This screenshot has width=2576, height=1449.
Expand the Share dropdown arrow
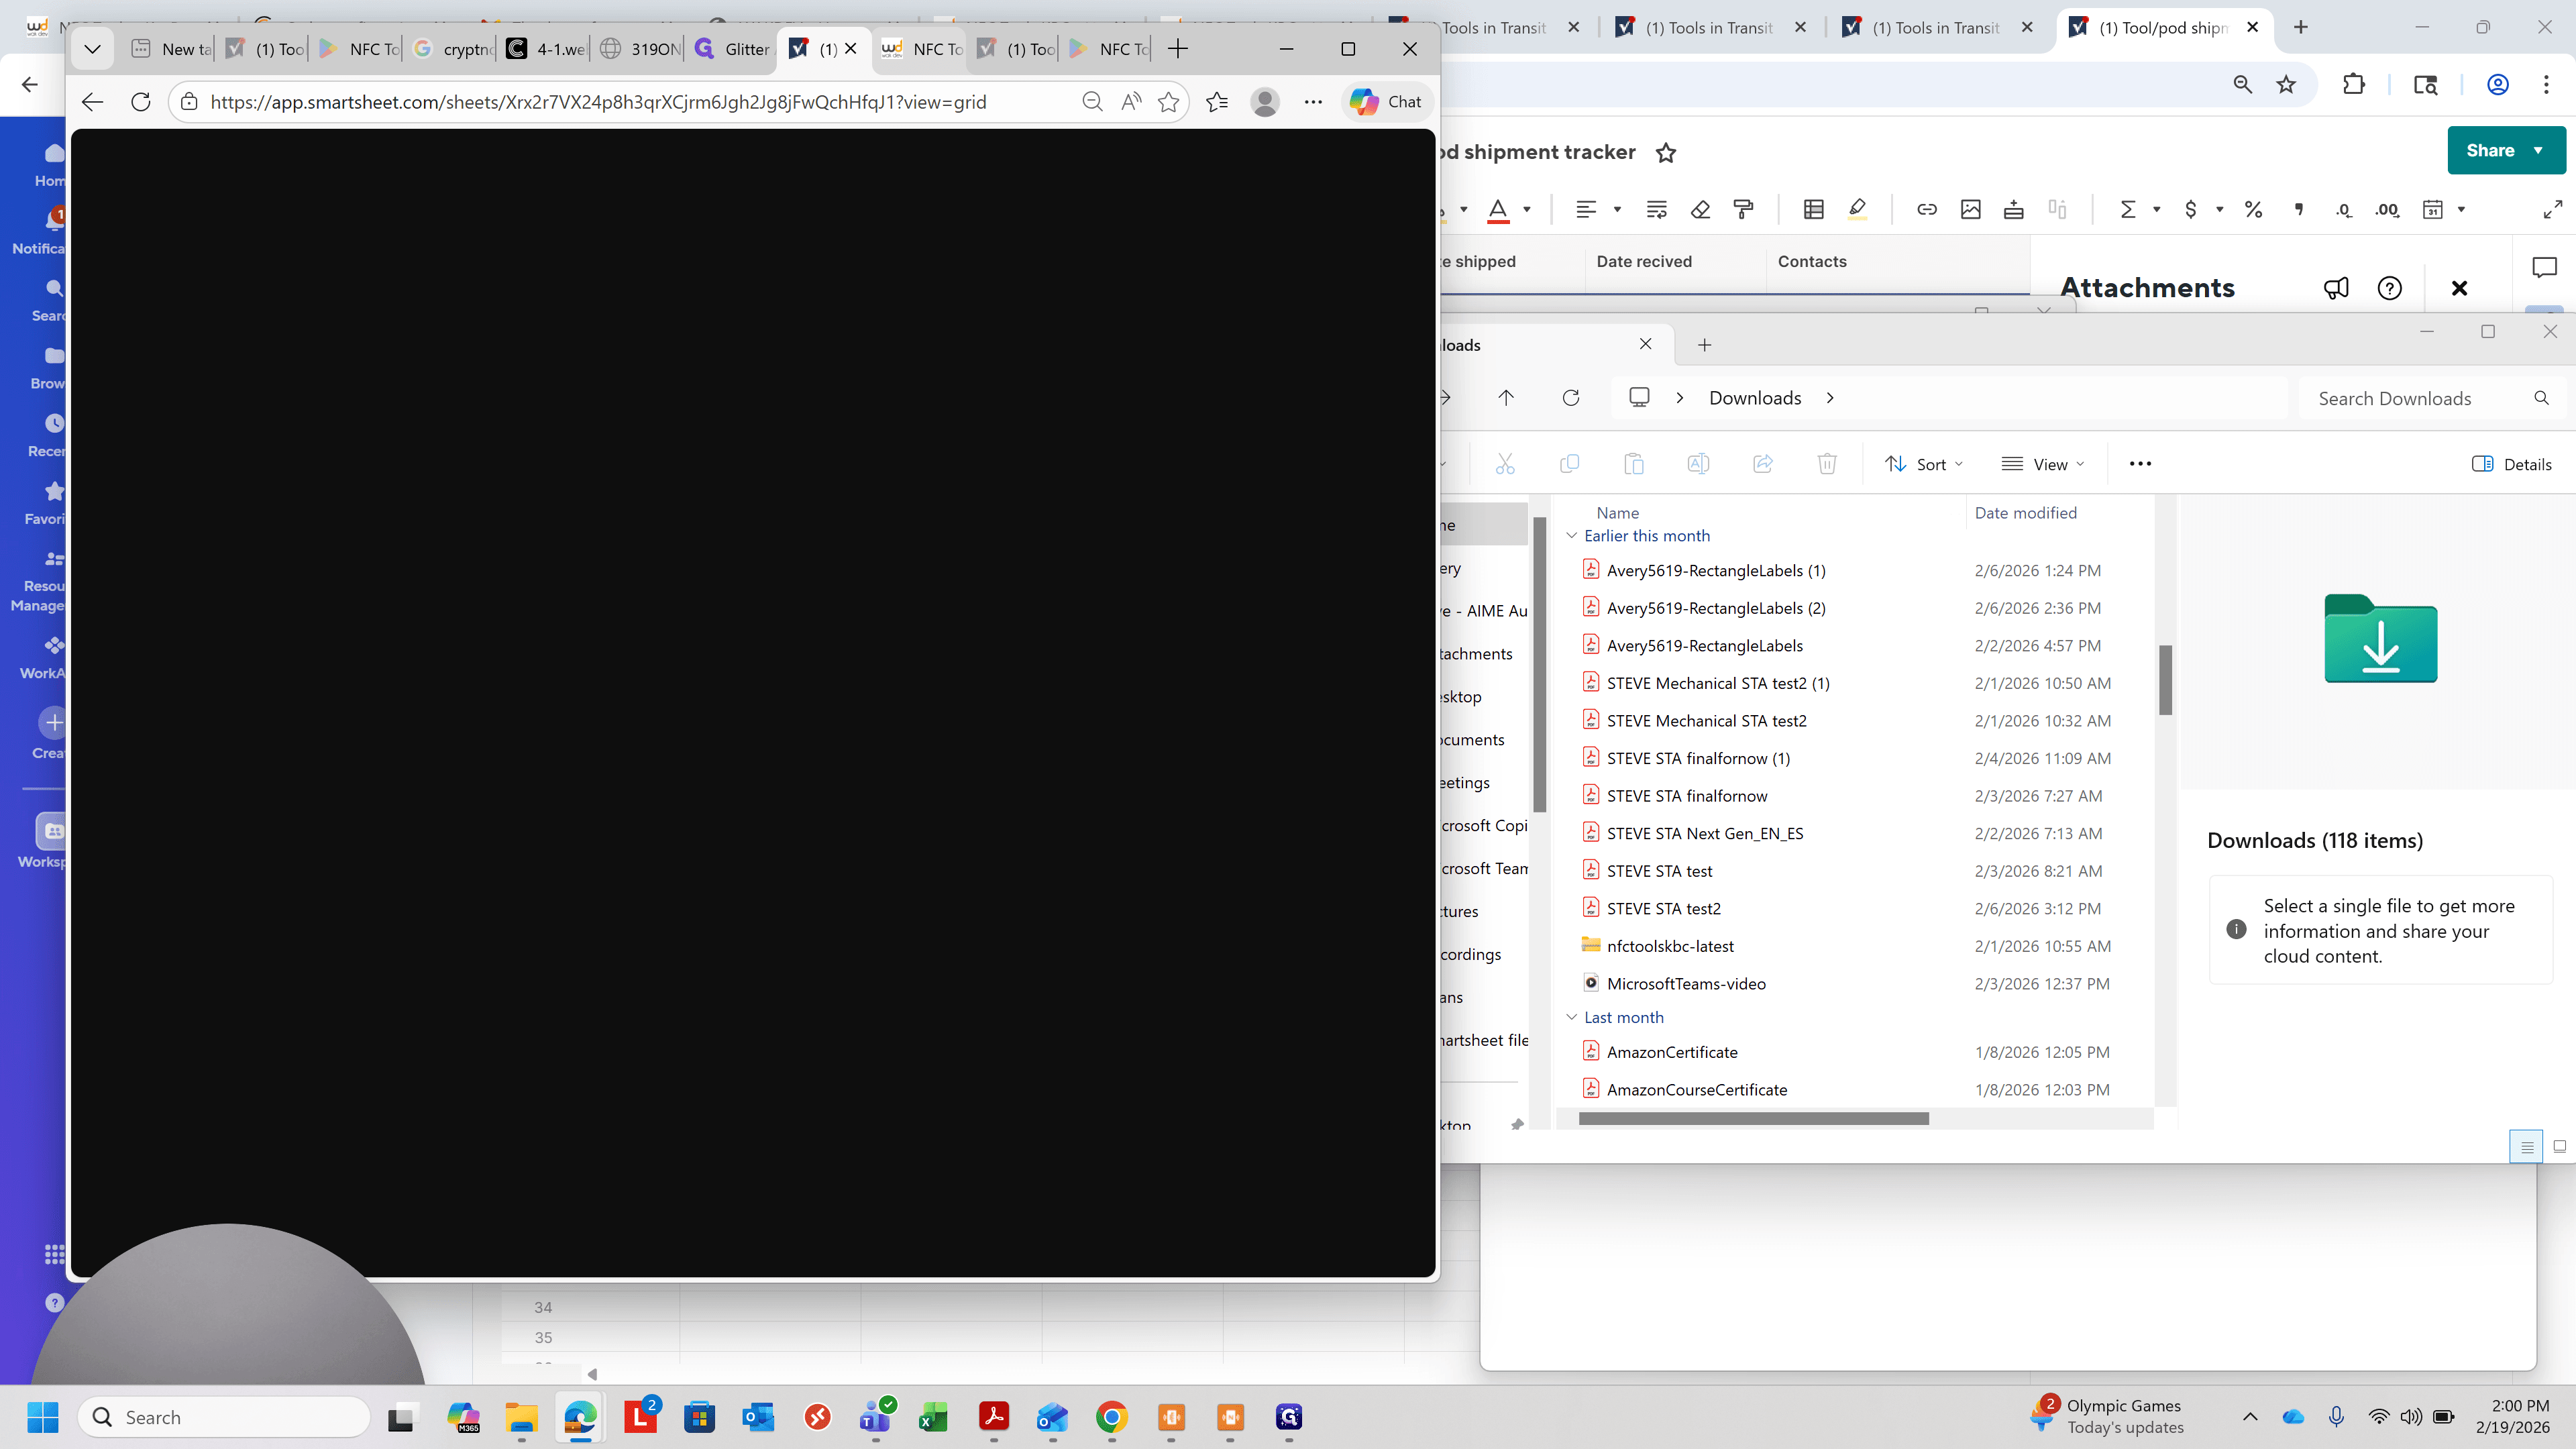tap(2538, 150)
